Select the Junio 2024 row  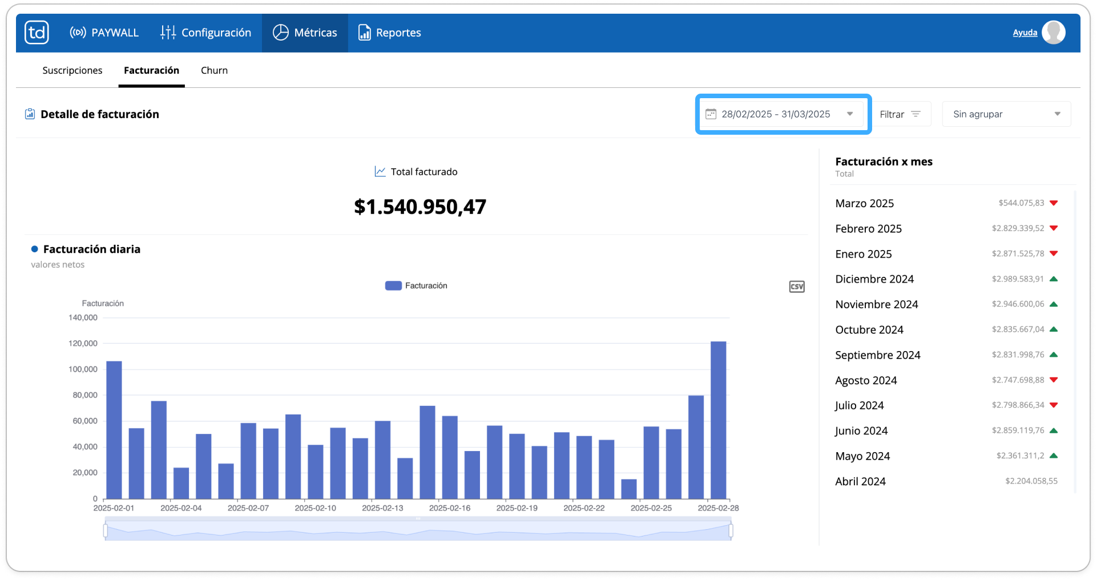[946, 430]
